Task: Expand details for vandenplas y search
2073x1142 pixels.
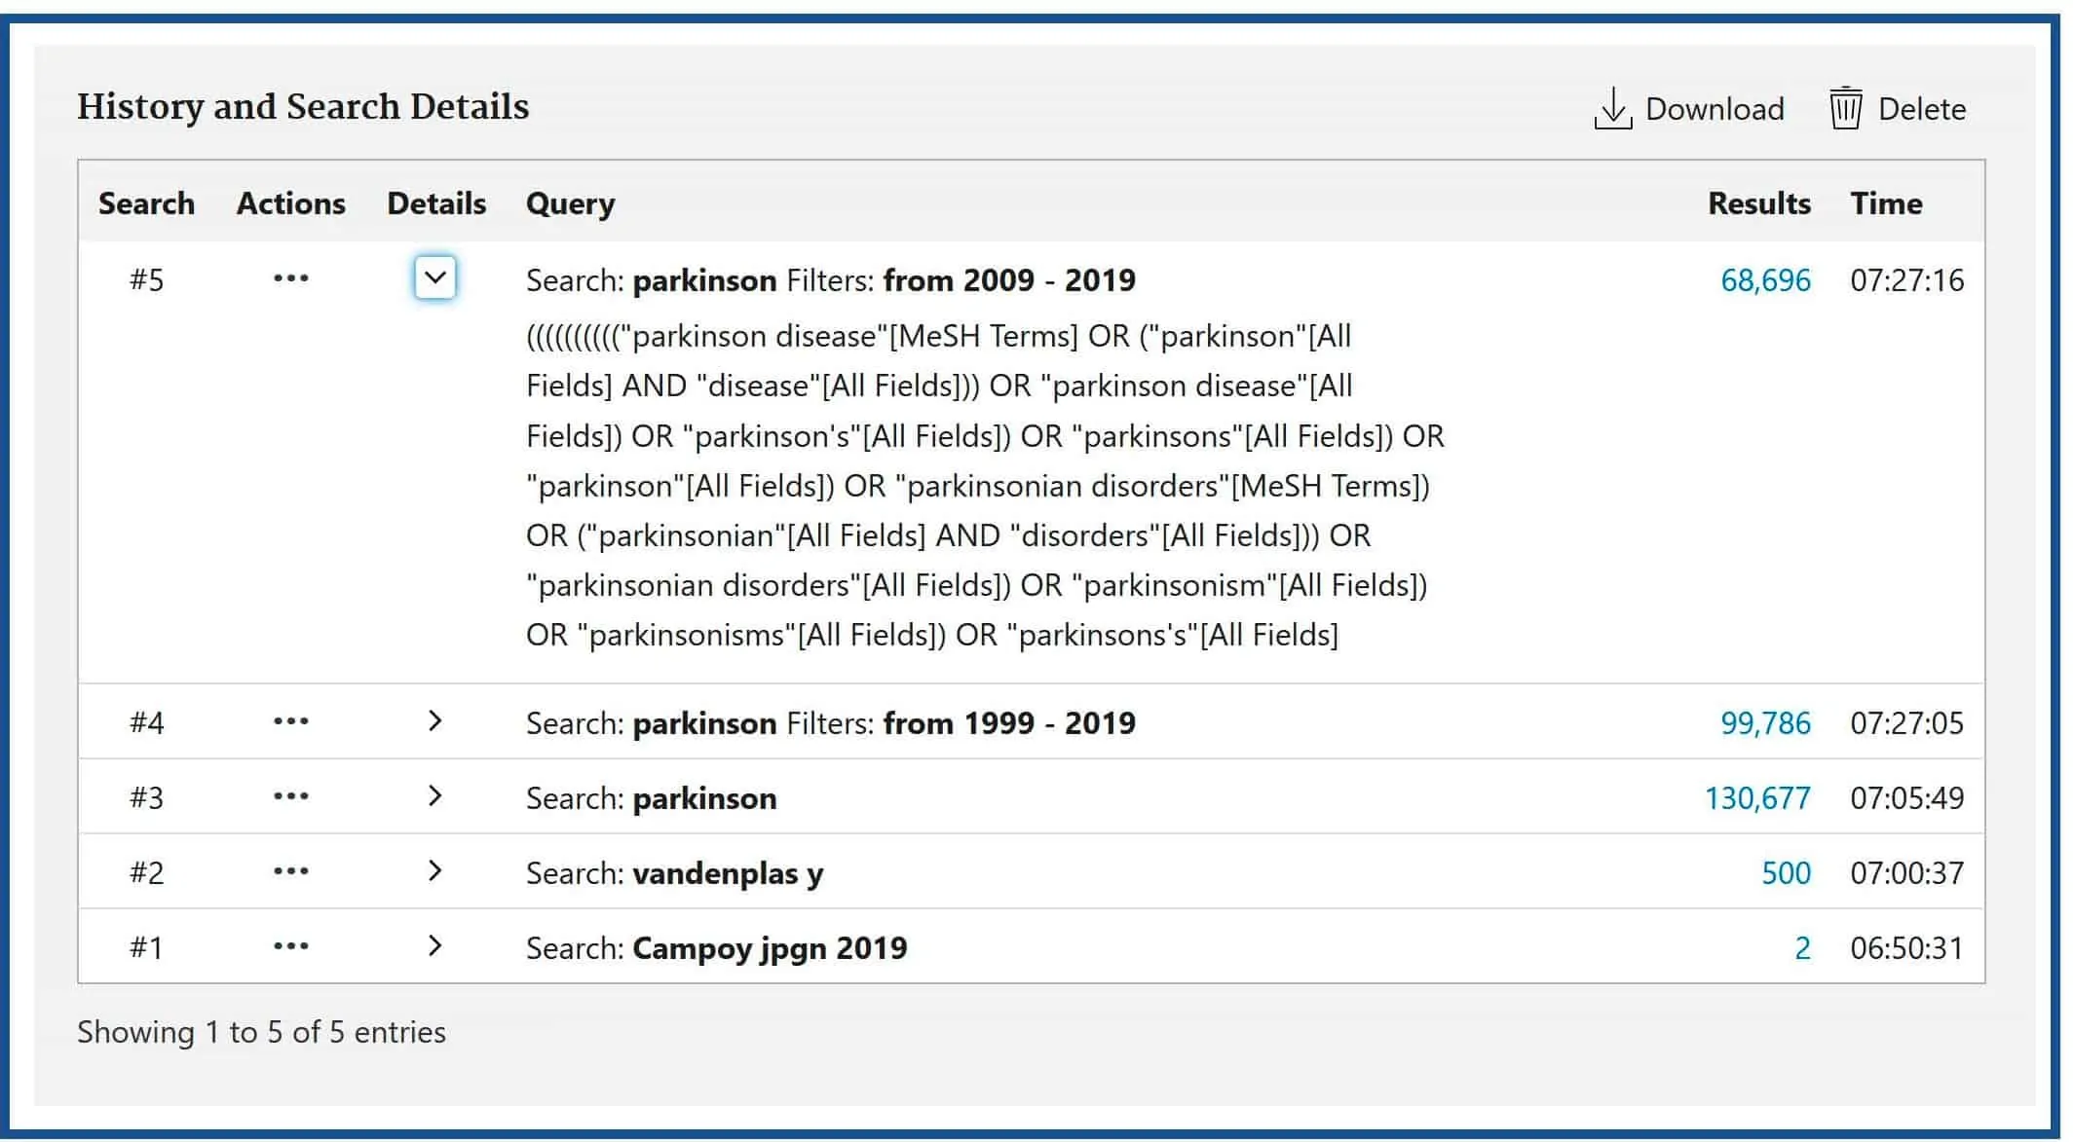Action: tap(435, 871)
